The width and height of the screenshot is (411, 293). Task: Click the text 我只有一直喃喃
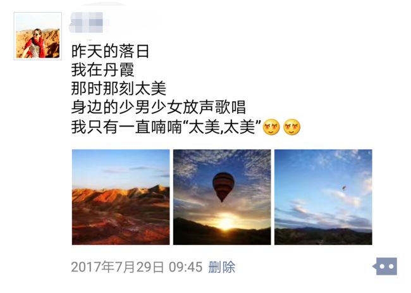[126, 127]
